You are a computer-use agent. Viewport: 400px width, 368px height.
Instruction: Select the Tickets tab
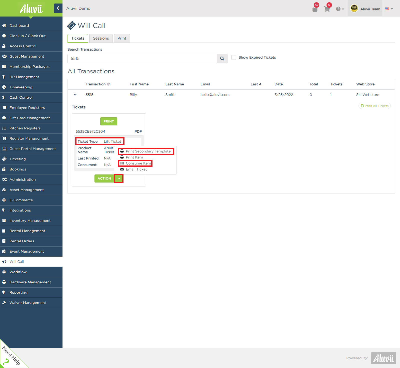78,38
